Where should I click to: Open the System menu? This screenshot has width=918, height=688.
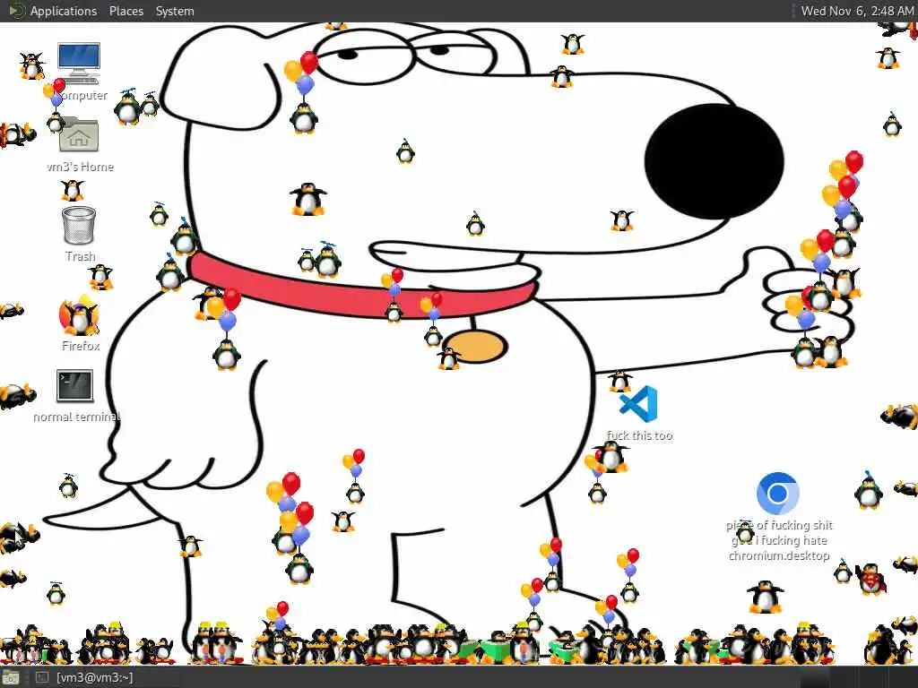175,11
